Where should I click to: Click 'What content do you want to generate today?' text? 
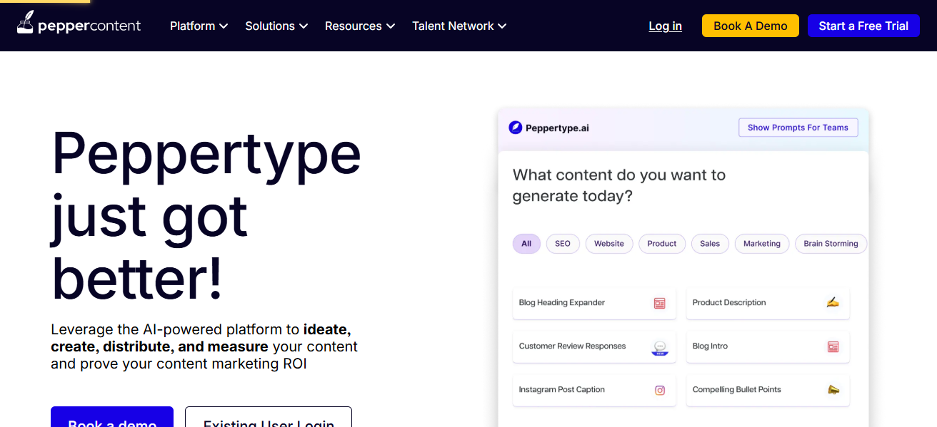(x=618, y=185)
